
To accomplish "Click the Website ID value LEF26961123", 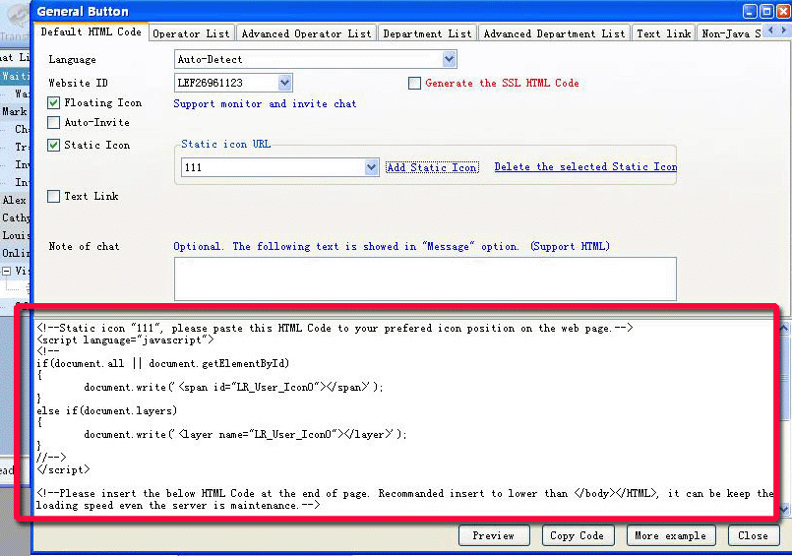I will click(x=211, y=83).
